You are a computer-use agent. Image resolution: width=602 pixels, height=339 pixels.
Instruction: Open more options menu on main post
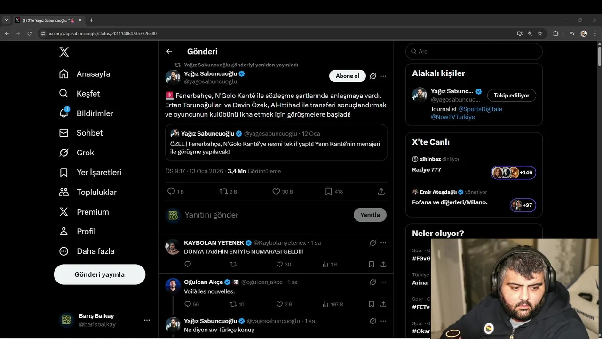tap(383, 76)
